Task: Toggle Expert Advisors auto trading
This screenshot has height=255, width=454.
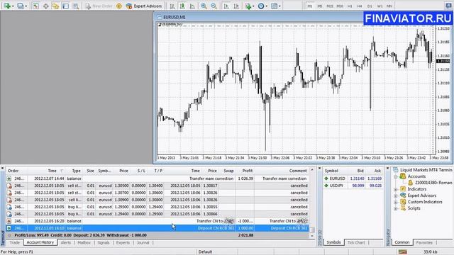Action: pos(144,6)
